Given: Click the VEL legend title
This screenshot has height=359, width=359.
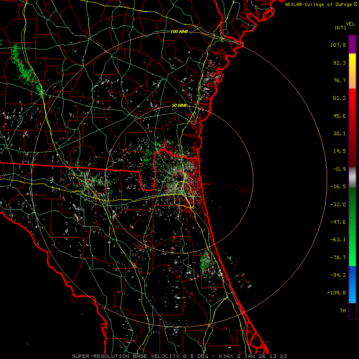Looking at the screenshot, I should 350,24.
